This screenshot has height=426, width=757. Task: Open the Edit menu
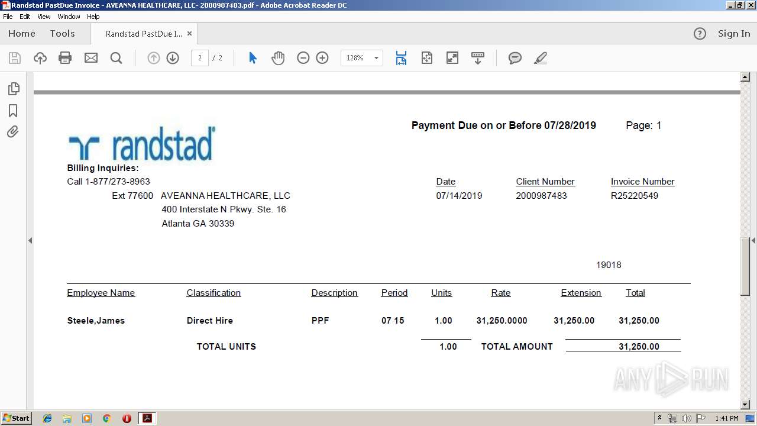click(25, 17)
